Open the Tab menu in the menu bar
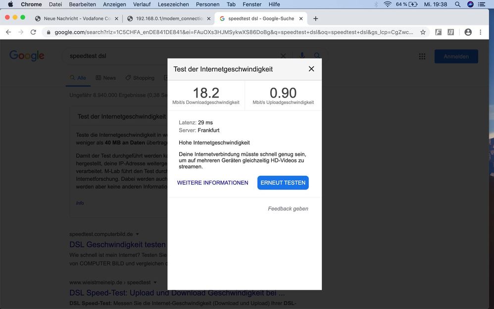 [x=231, y=4]
